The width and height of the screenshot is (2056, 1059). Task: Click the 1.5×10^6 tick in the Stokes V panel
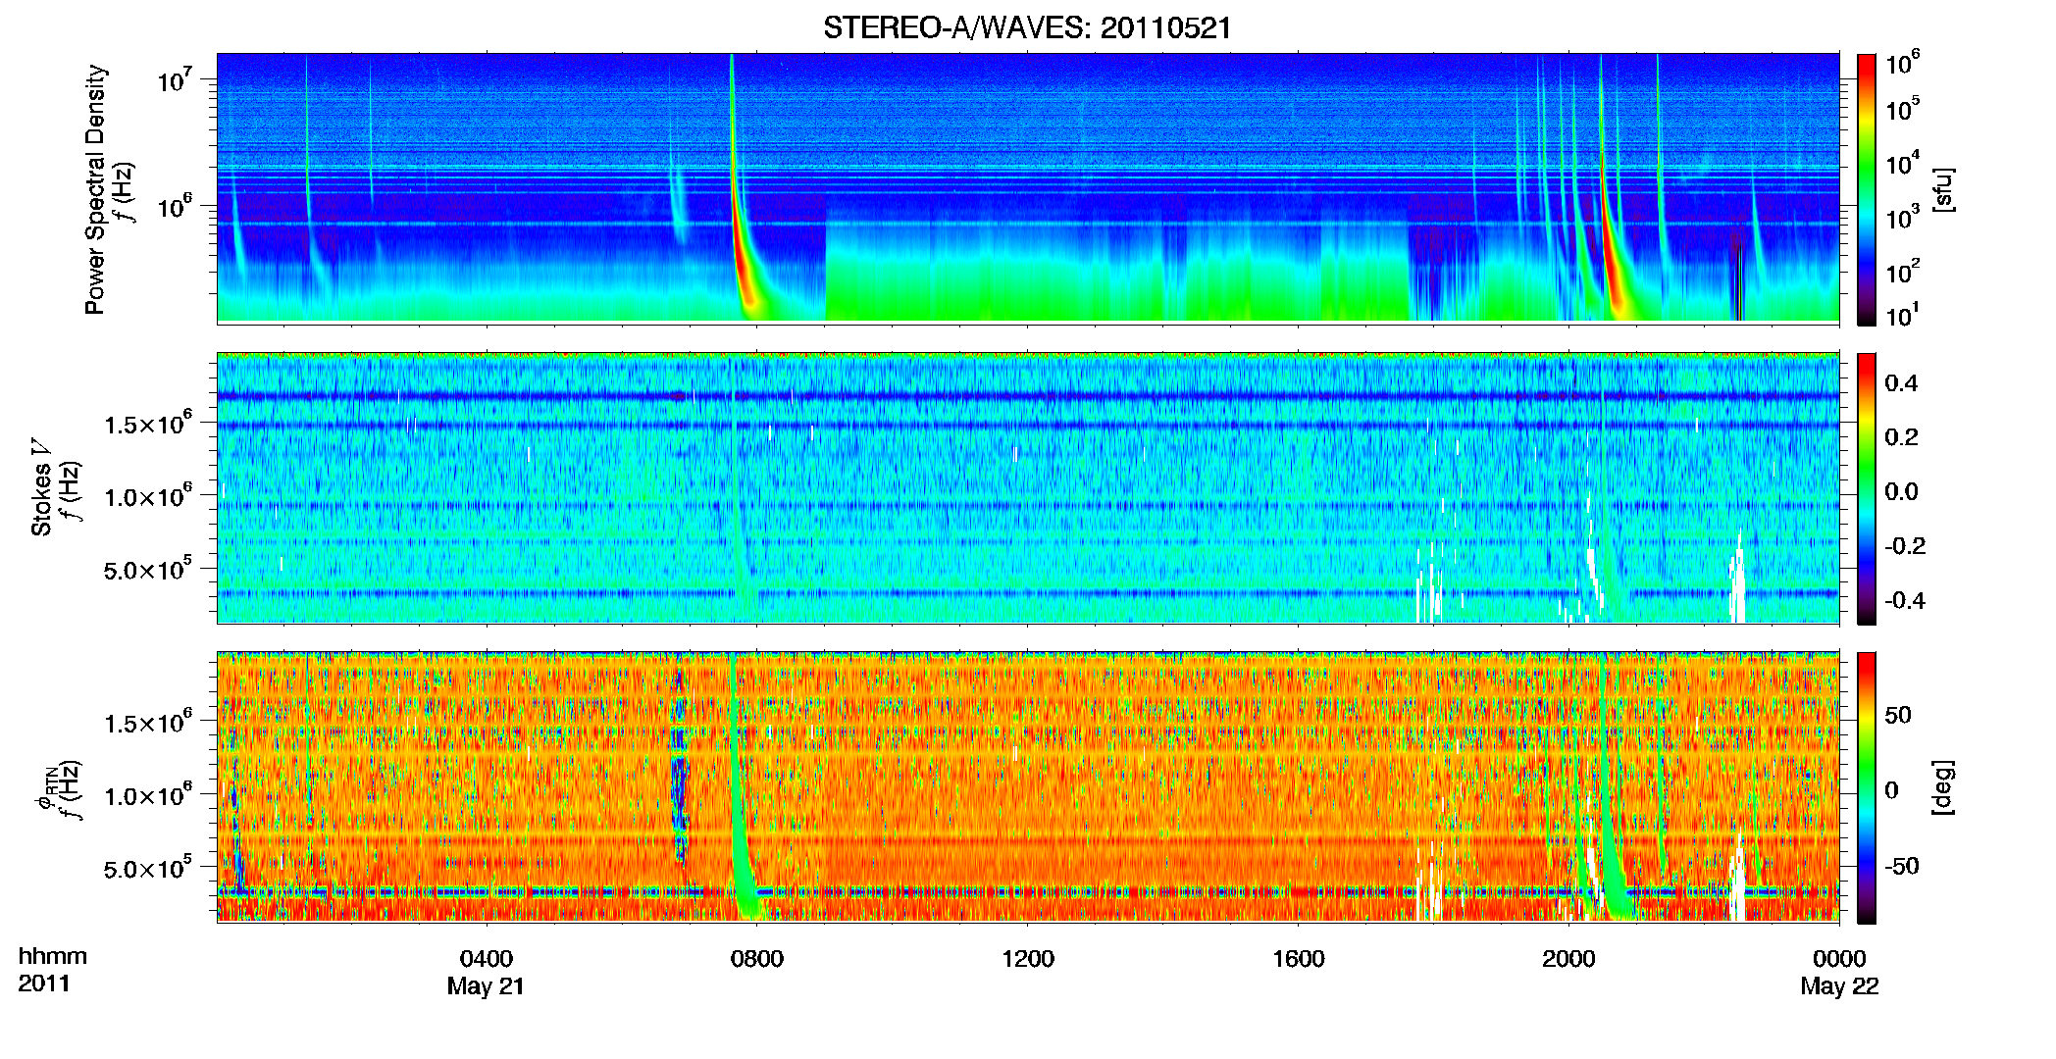point(148,423)
